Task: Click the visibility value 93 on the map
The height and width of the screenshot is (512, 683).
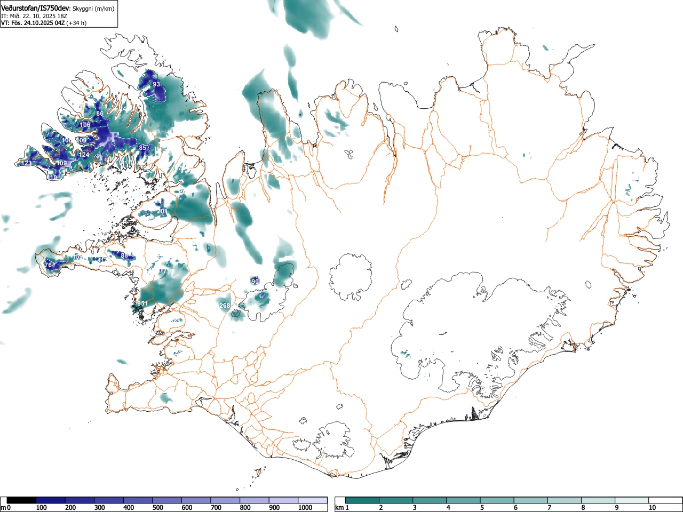Action: [156, 84]
